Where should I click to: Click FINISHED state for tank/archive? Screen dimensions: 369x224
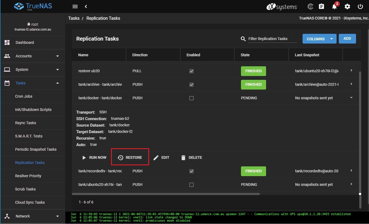253,84
